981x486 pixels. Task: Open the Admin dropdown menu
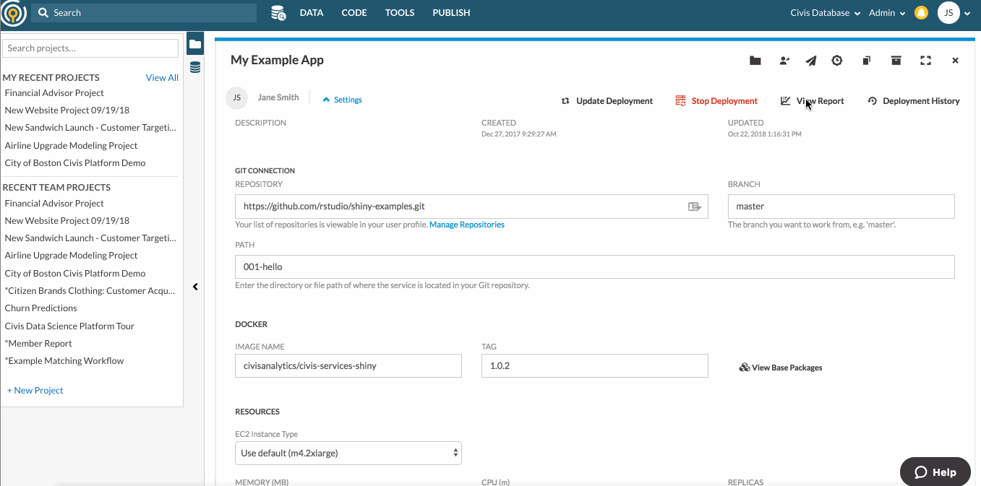886,12
